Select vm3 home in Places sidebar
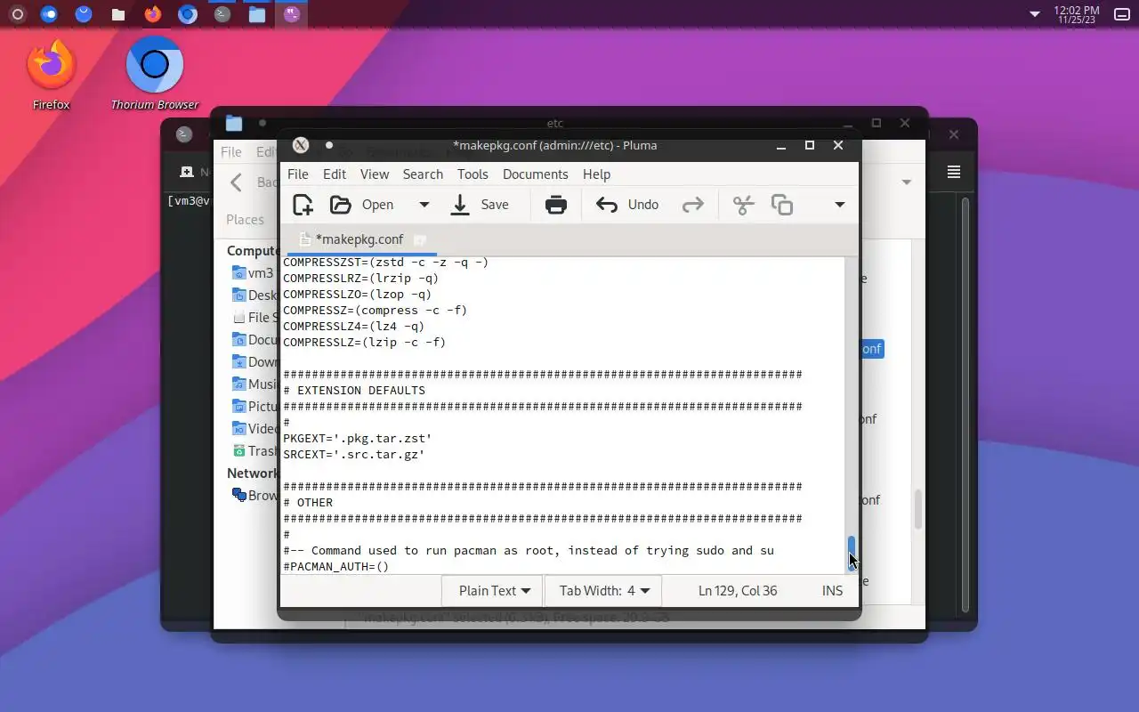1139x712 pixels. pos(252,273)
